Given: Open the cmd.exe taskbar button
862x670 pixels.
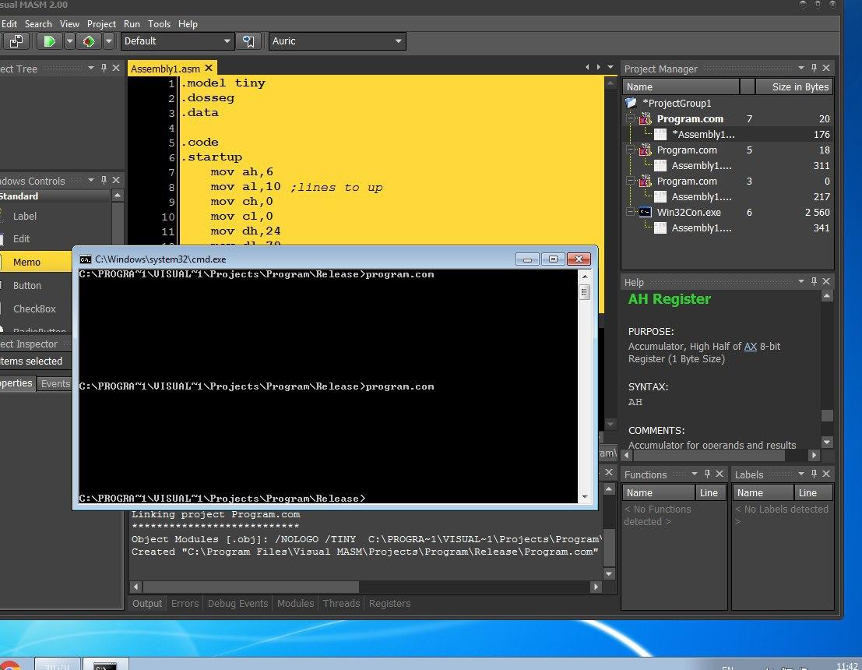Looking at the screenshot, I should [106, 665].
